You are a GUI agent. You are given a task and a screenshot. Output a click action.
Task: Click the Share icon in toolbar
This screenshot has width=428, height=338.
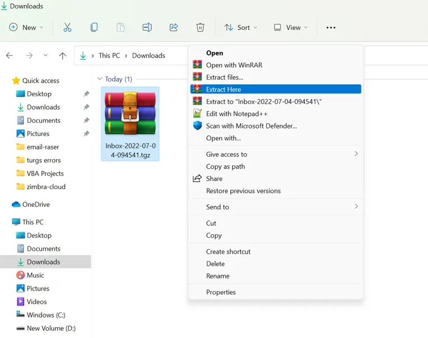pyautogui.click(x=173, y=27)
